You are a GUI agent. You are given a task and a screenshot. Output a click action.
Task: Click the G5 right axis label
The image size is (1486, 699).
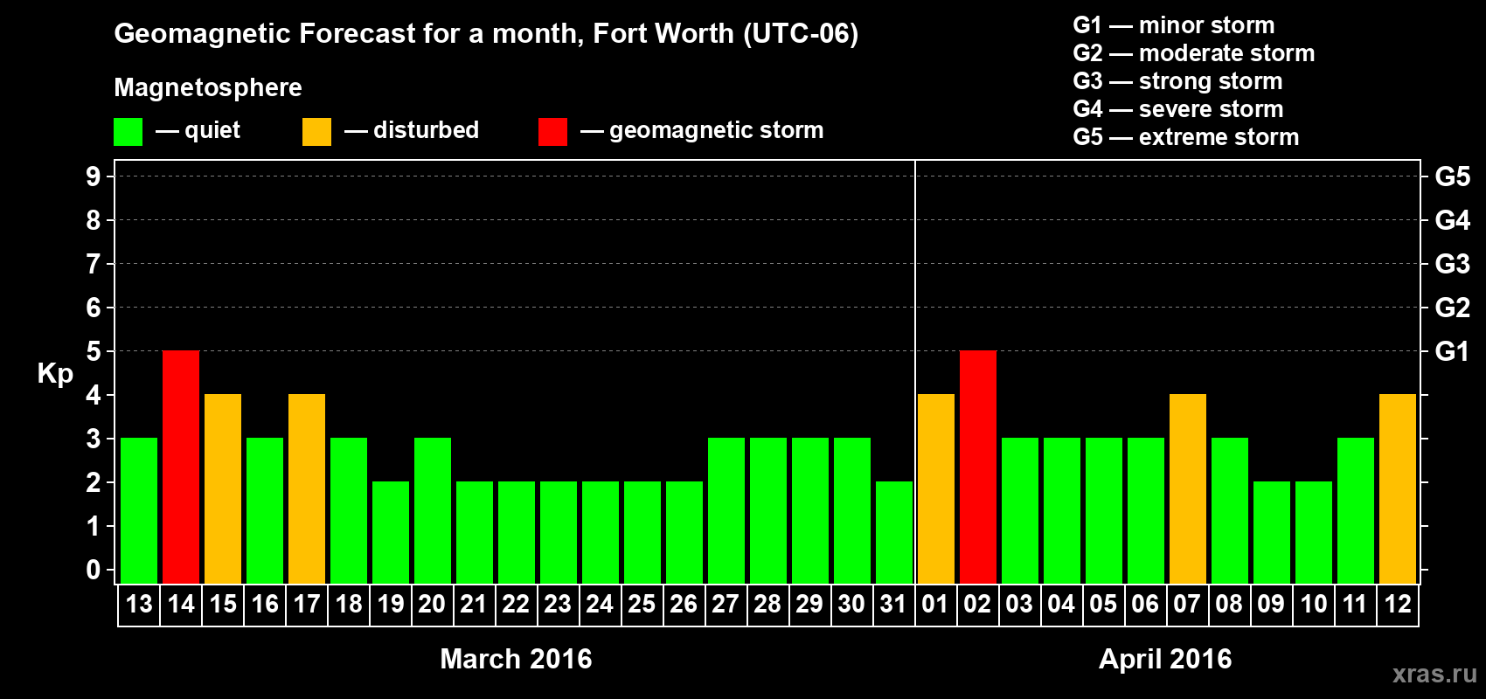pyautogui.click(x=1453, y=176)
